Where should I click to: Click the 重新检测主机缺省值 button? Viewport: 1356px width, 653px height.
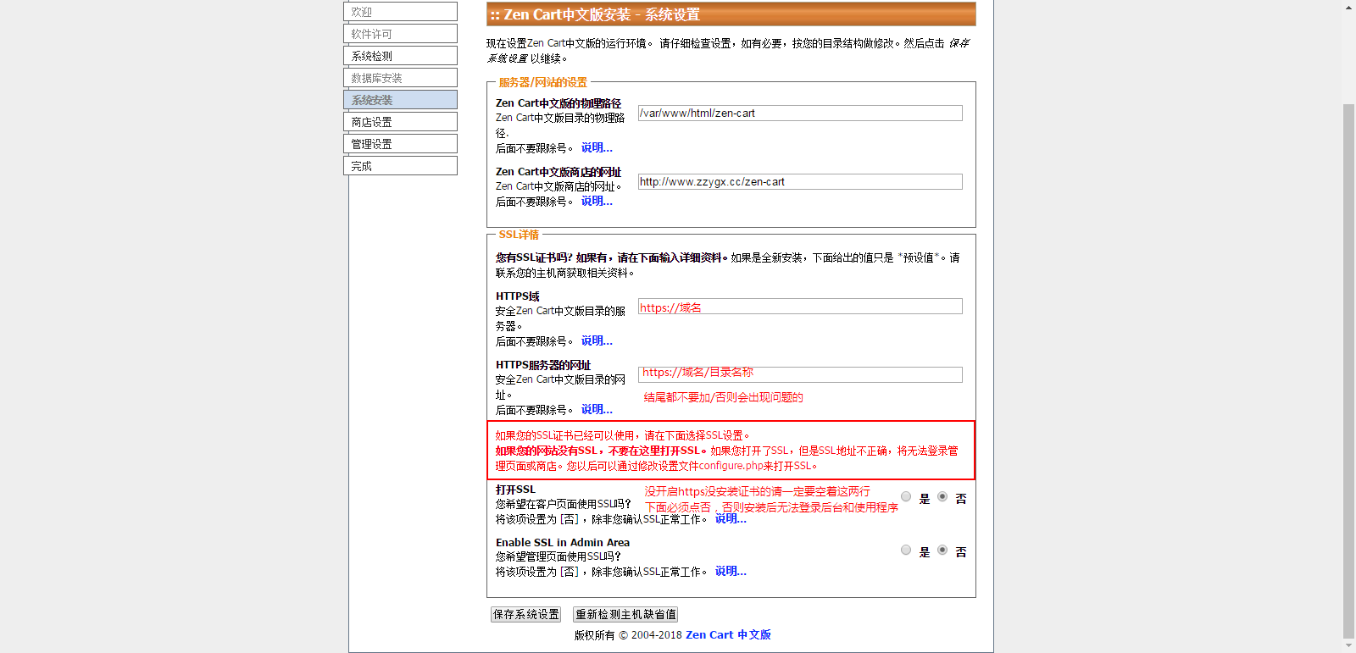(x=625, y=615)
